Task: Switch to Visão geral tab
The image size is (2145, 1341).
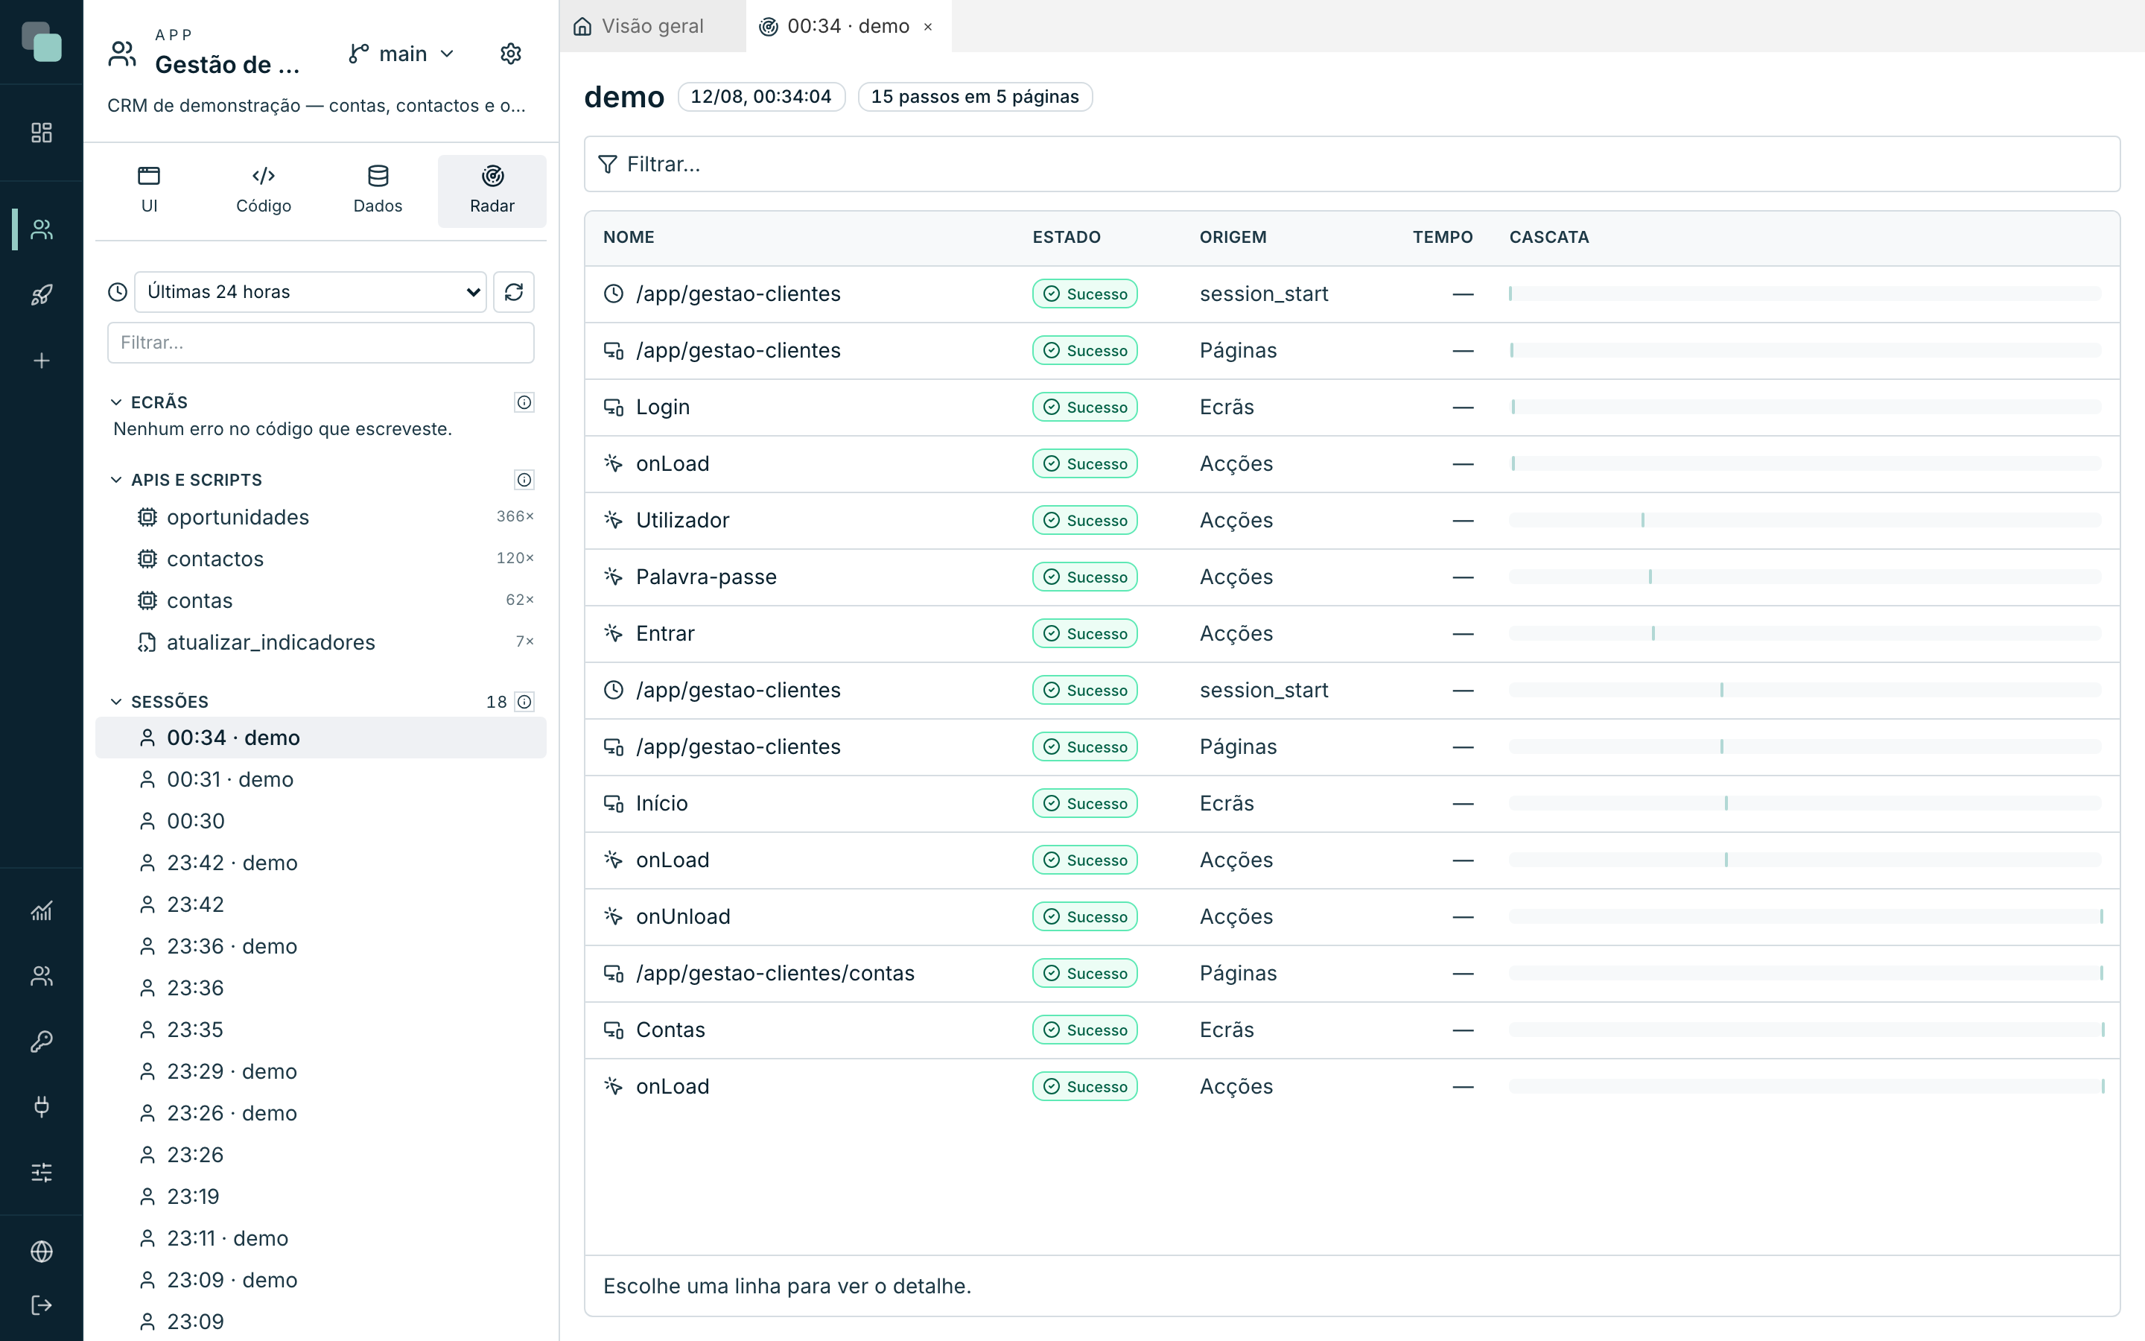Action: [x=652, y=27]
